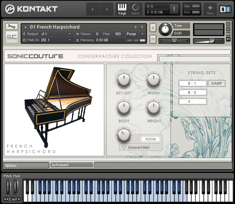This screenshot has height=204, width=235.
Task: Click the Pitch wheel
Action: click(8, 187)
